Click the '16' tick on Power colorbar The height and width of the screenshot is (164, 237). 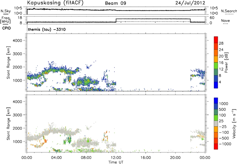click(221, 63)
